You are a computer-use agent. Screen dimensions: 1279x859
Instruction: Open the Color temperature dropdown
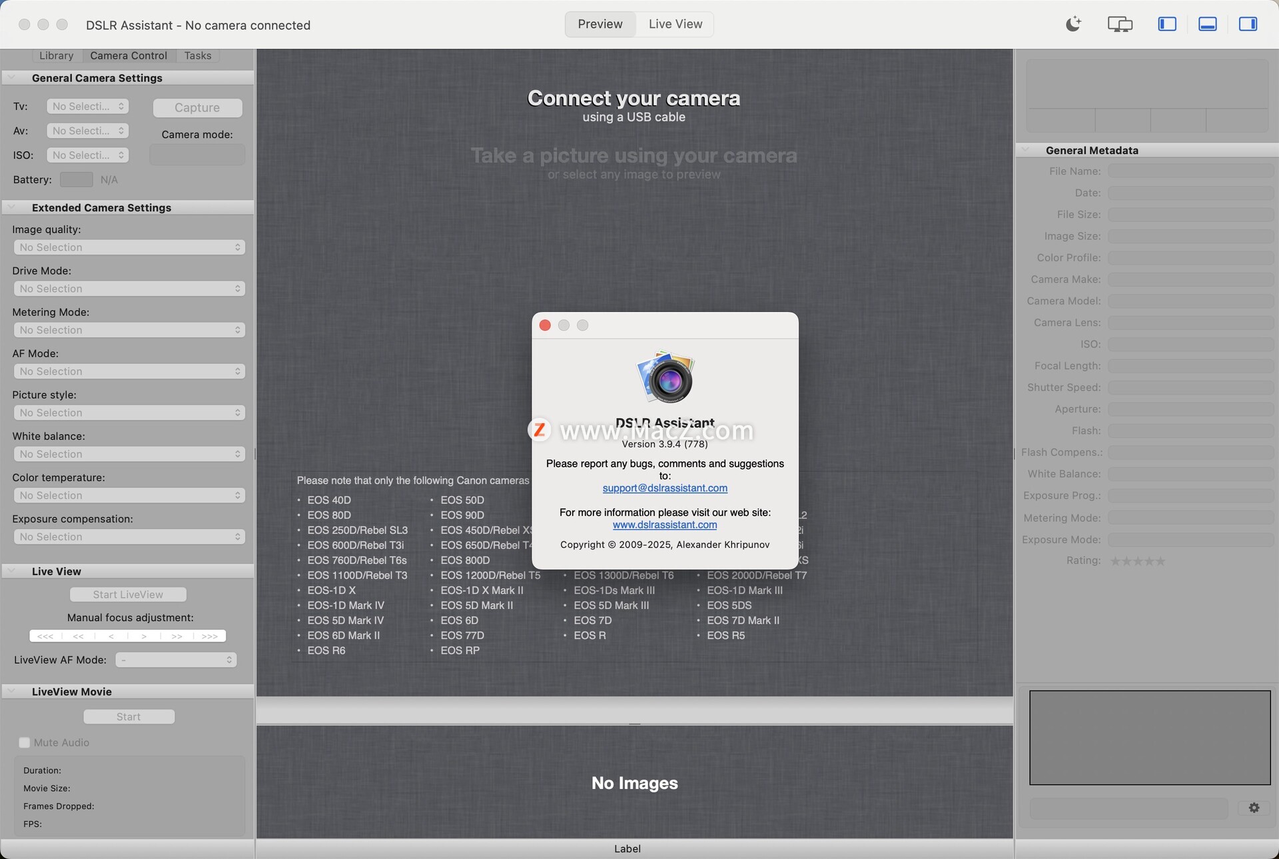click(x=129, y=495)
